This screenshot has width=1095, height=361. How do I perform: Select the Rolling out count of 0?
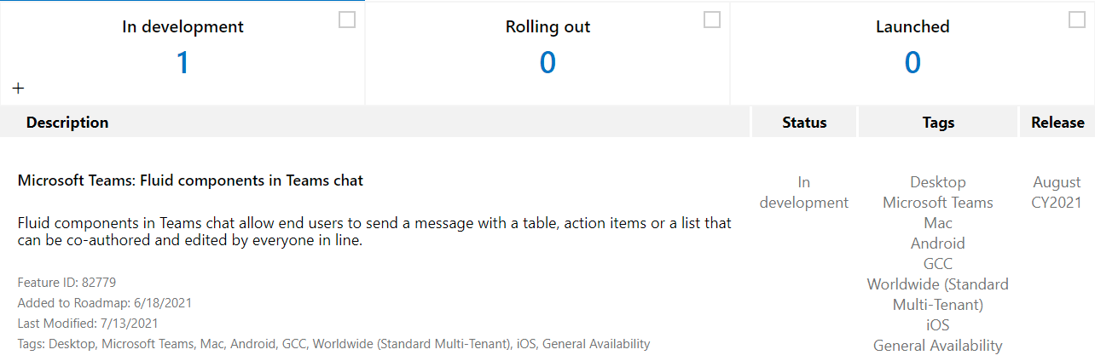click(547, 62)
